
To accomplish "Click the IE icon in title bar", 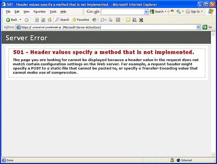I will 3,4.
